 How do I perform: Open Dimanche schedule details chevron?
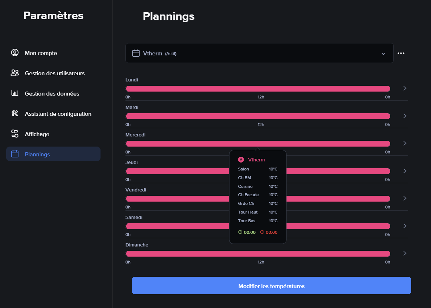pos(405,253)
